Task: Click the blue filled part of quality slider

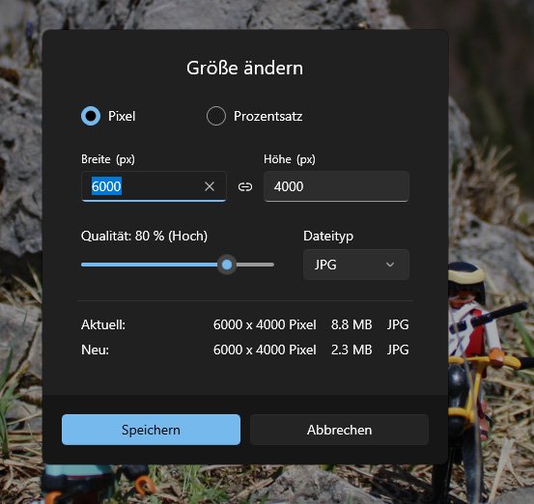Action: [x=150, y=265]
